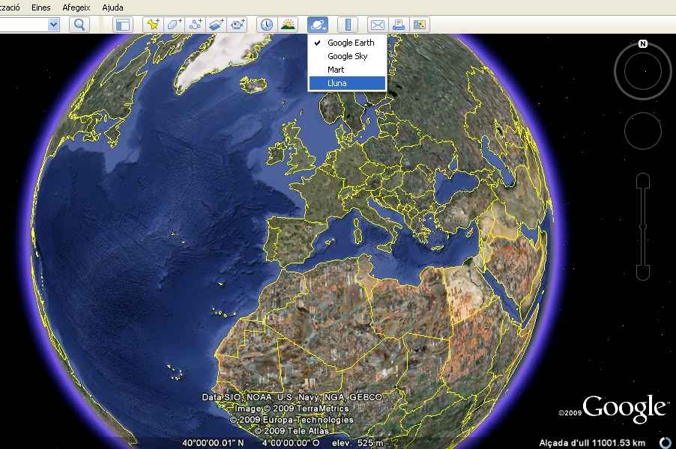The image size is (676, 449).
Task: Add an image overlay from the toolbar
Action: click(x=217, y=25)
